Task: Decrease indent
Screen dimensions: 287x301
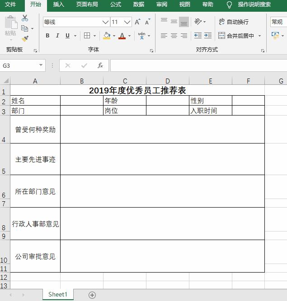Action: pos(198,36)
